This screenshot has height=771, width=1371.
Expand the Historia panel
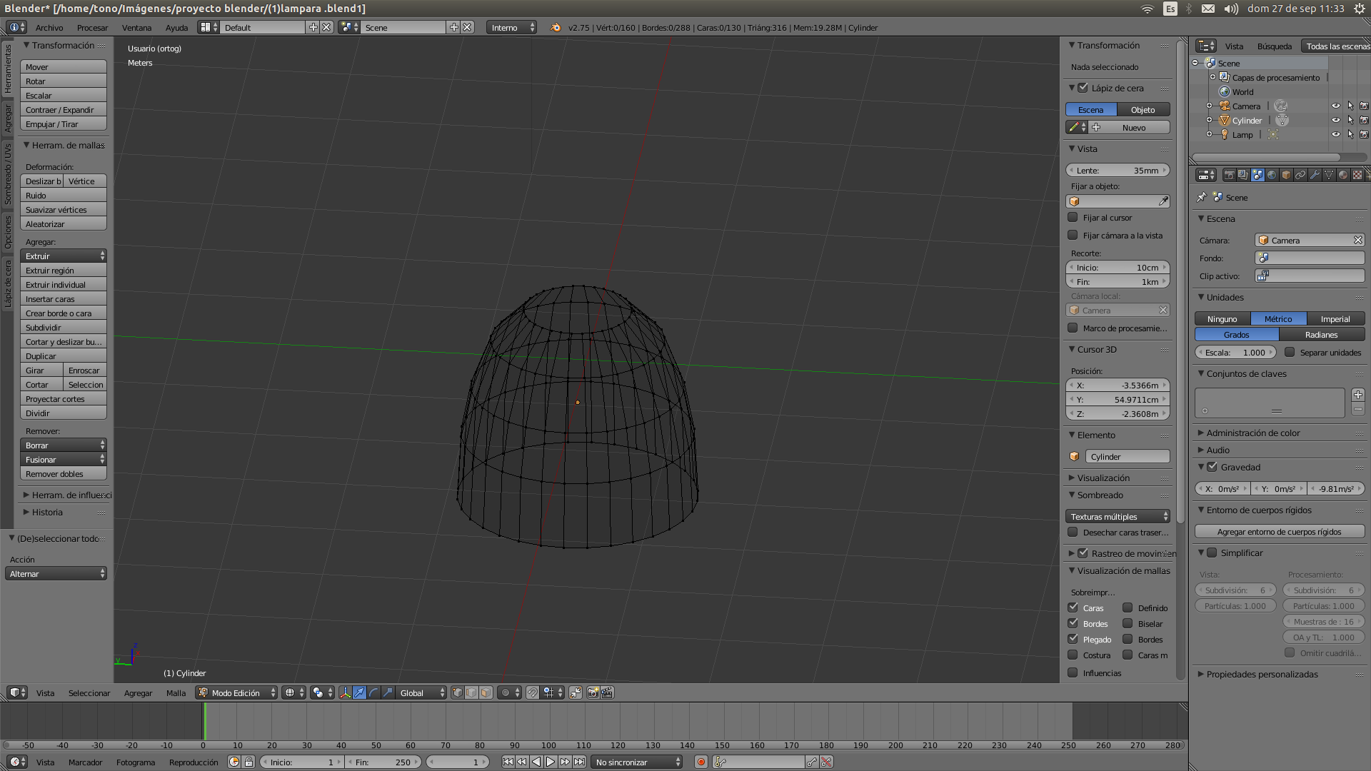click(x=47, y=513)
